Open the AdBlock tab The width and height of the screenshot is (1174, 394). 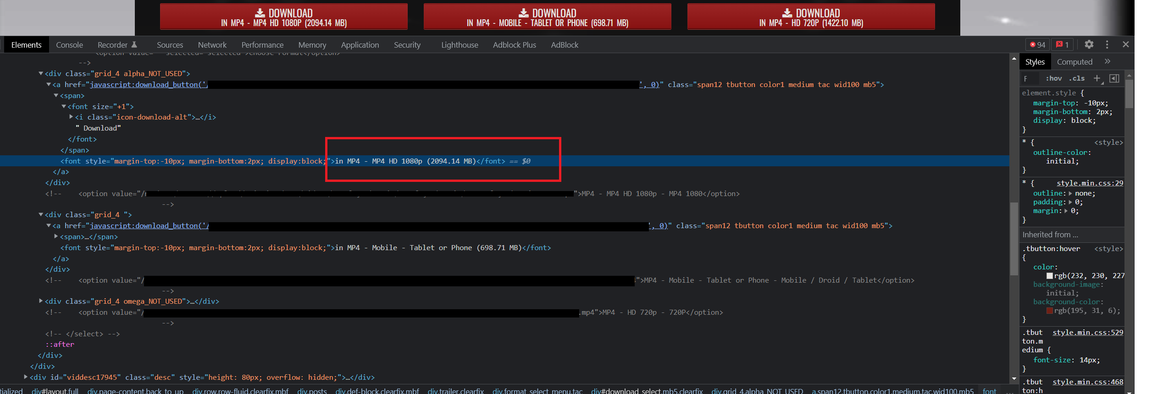pos(565,45)
